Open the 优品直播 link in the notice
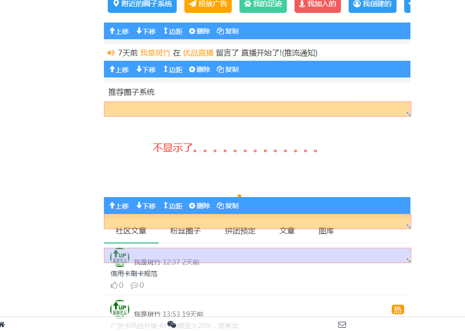 coord(198,53)
